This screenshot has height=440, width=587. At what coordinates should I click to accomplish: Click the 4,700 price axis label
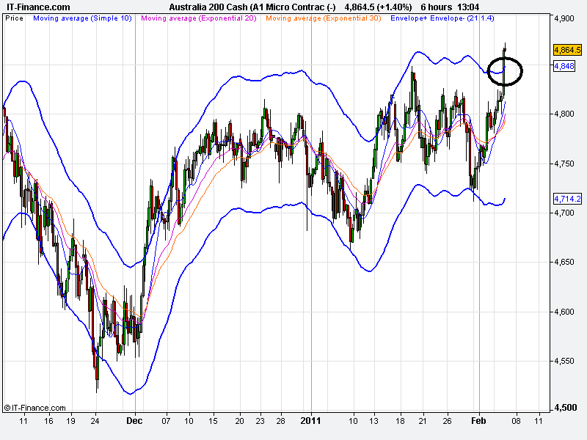[564, 213]
